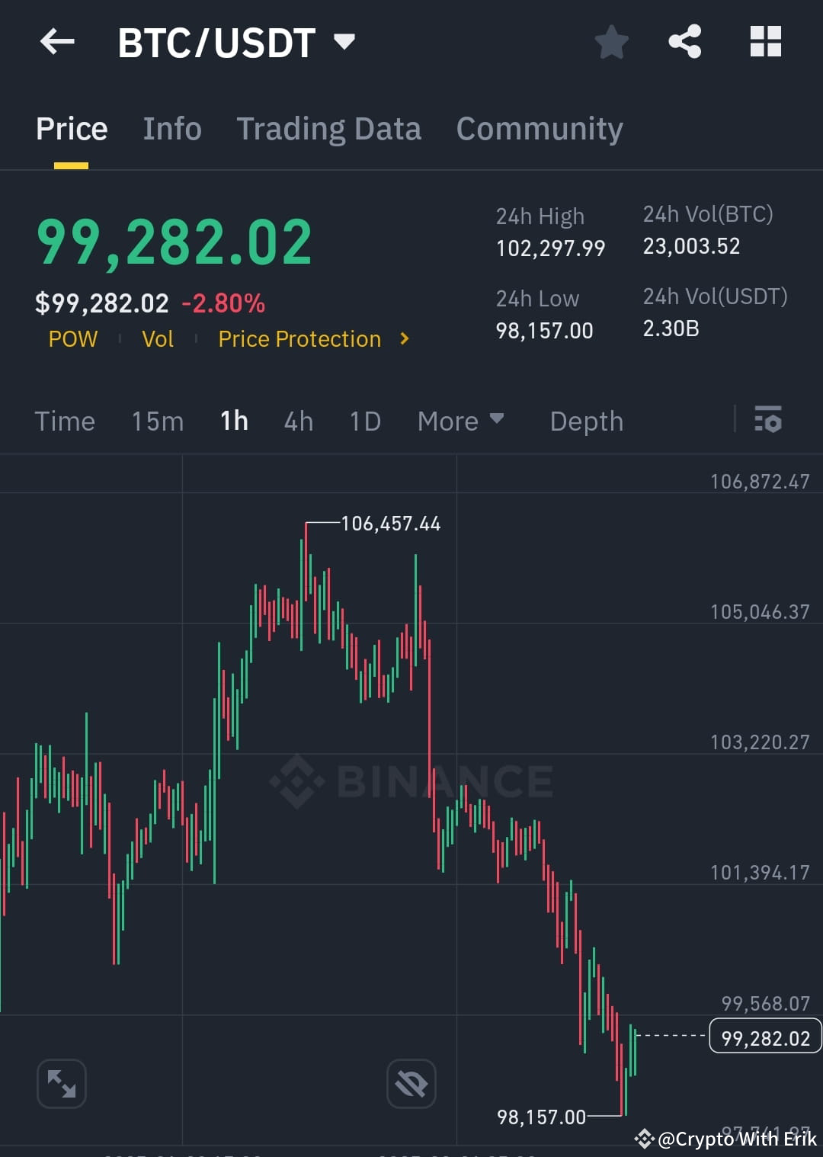The width and height of the screenshot is (823, 1157).
Task: Enable the Vol indicator overlay
Action: click(157, 339)
